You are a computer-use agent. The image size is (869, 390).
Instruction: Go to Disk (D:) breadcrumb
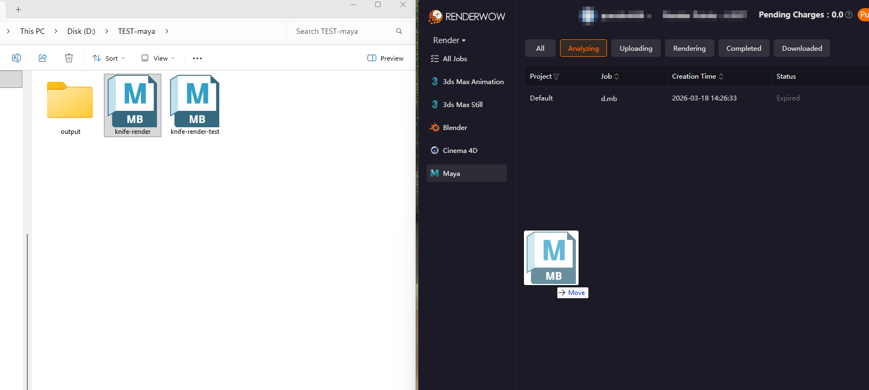click(81, 31)
